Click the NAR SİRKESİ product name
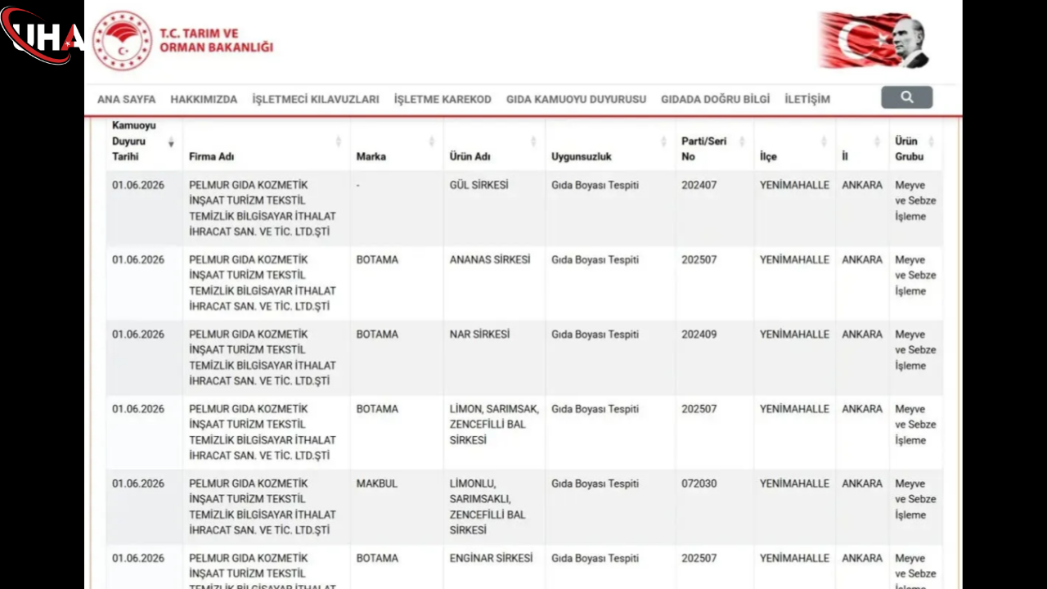The image size is (1047, 589). (479, 334)
